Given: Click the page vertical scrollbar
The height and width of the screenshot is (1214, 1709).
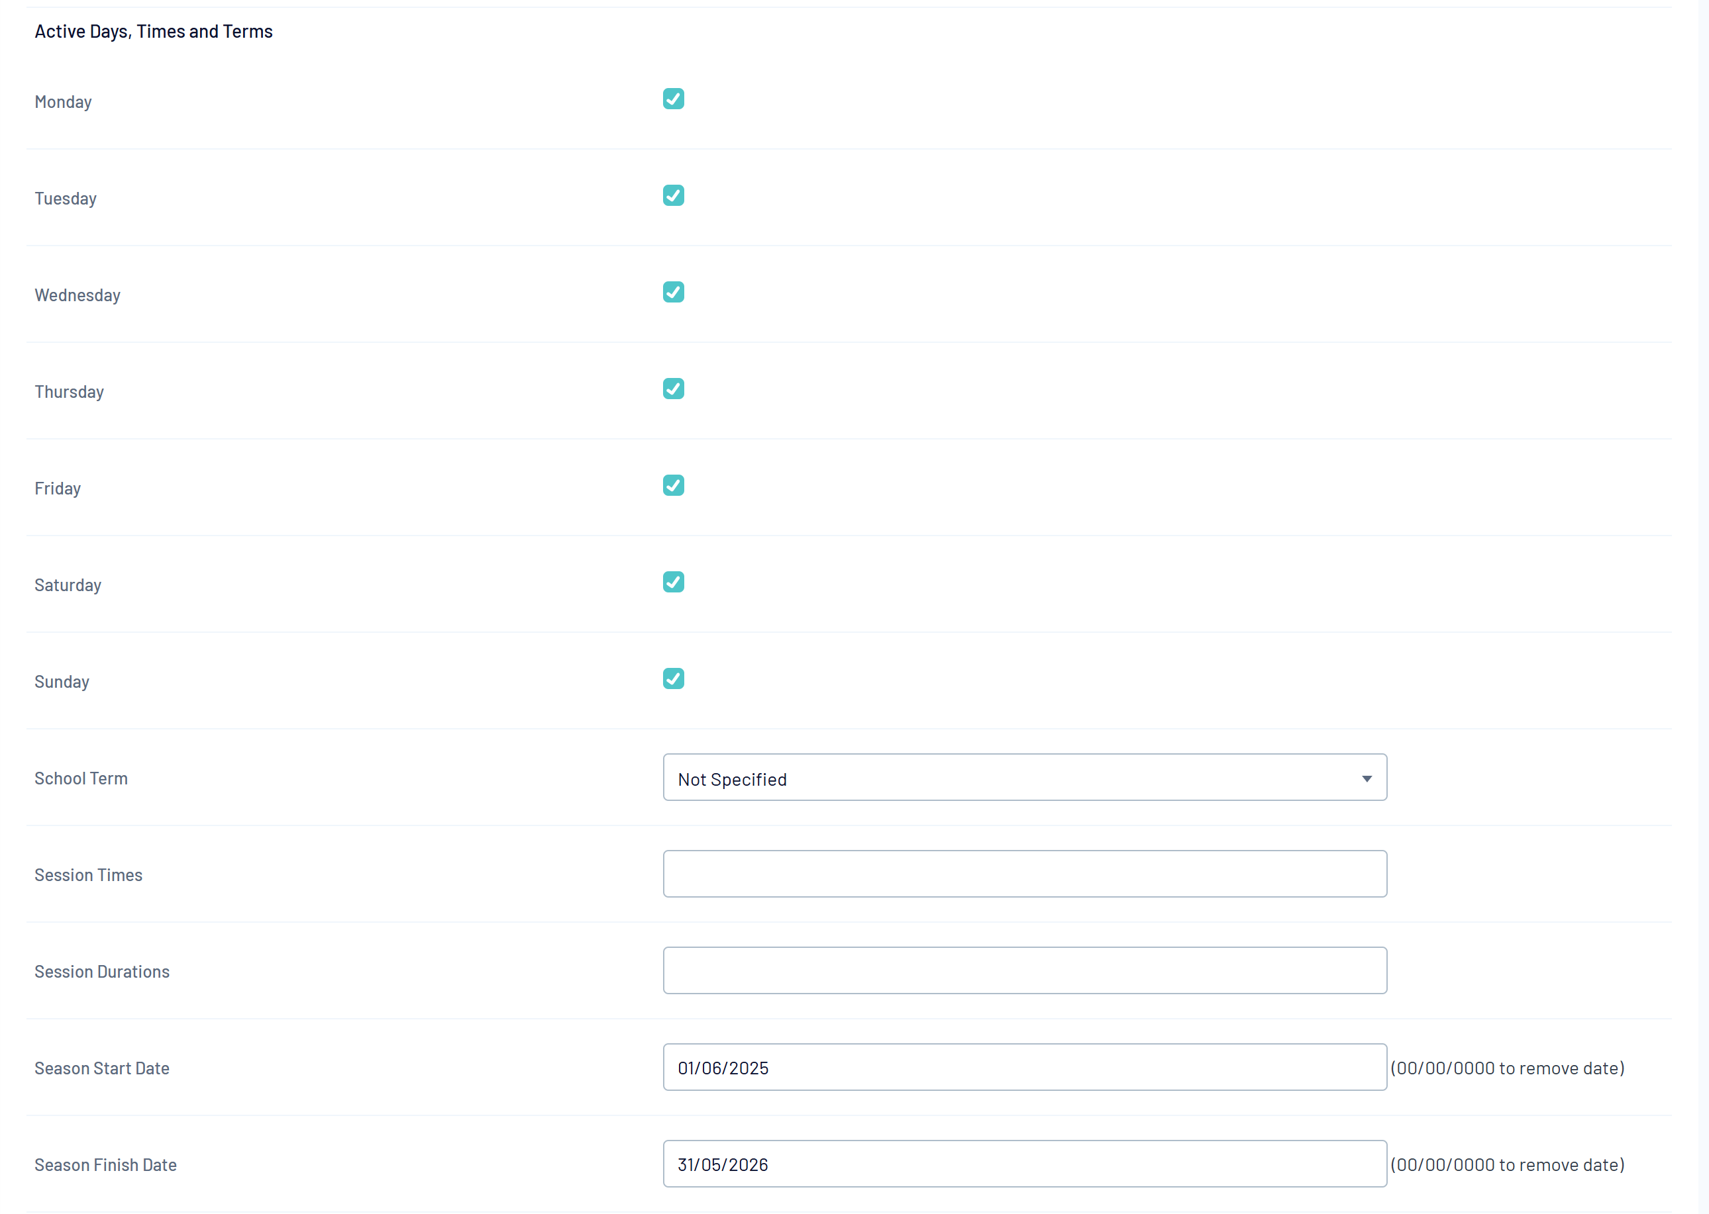Looking at the screenshot, I should tap(1703, 598).
